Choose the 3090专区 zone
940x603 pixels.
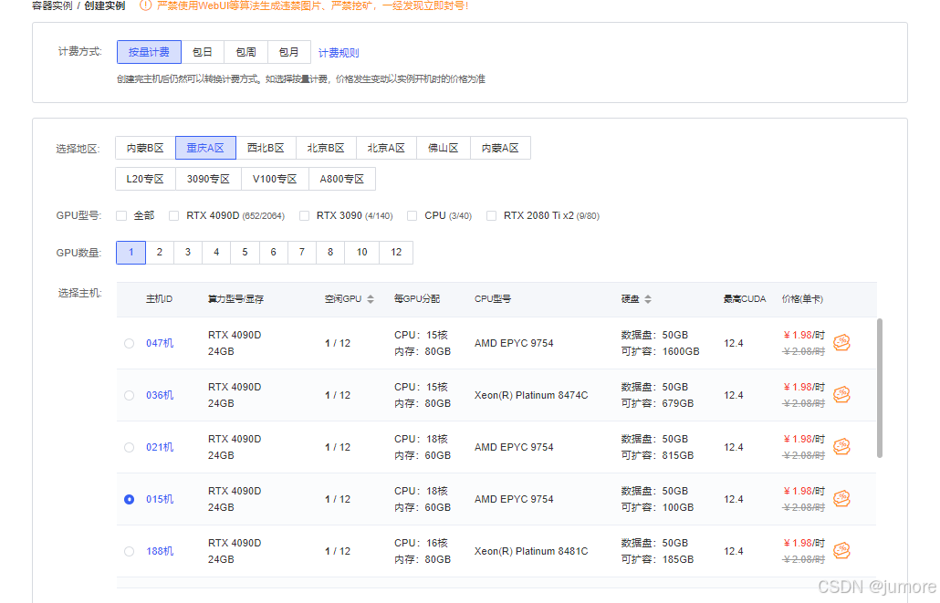click(208, 179)
